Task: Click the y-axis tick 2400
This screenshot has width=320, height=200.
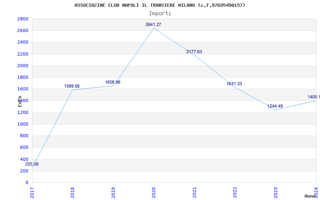Action: tap(23, 42)
